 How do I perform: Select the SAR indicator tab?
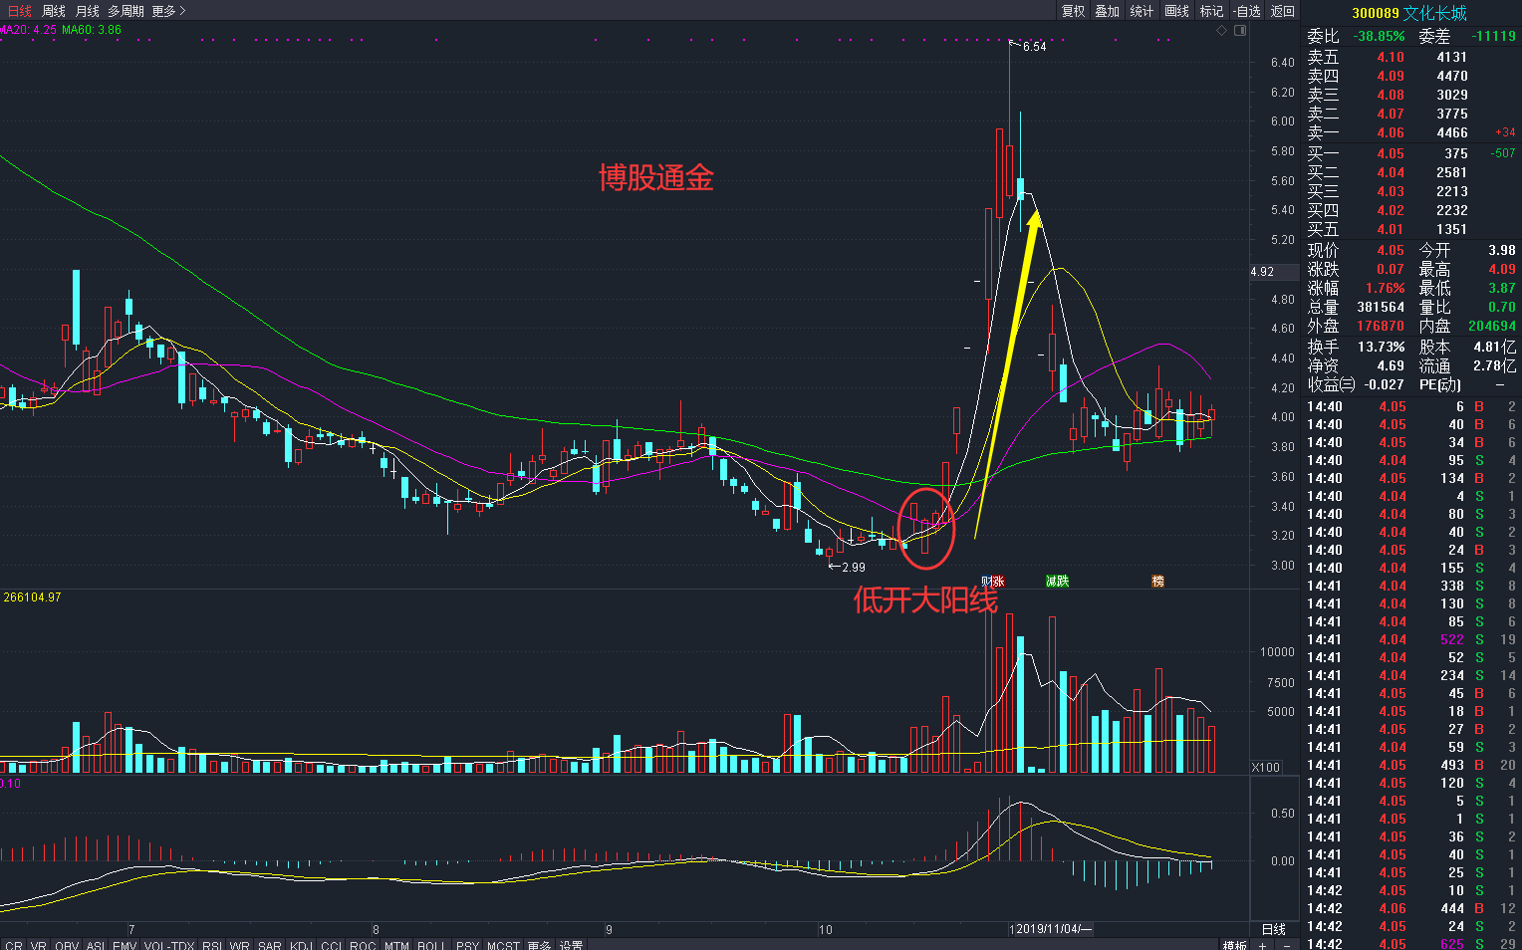[x=269, y=944]
